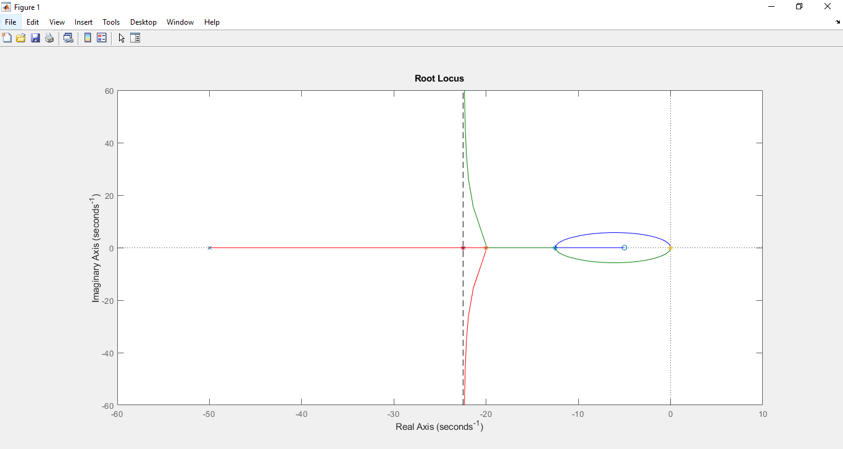Click the pole marker at the origin

coord(671,248)
